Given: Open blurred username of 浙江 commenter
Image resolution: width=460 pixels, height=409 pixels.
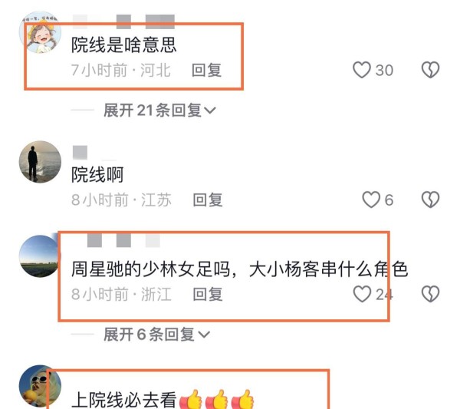Looking at the screenshot, I should (x=123, y=240).
